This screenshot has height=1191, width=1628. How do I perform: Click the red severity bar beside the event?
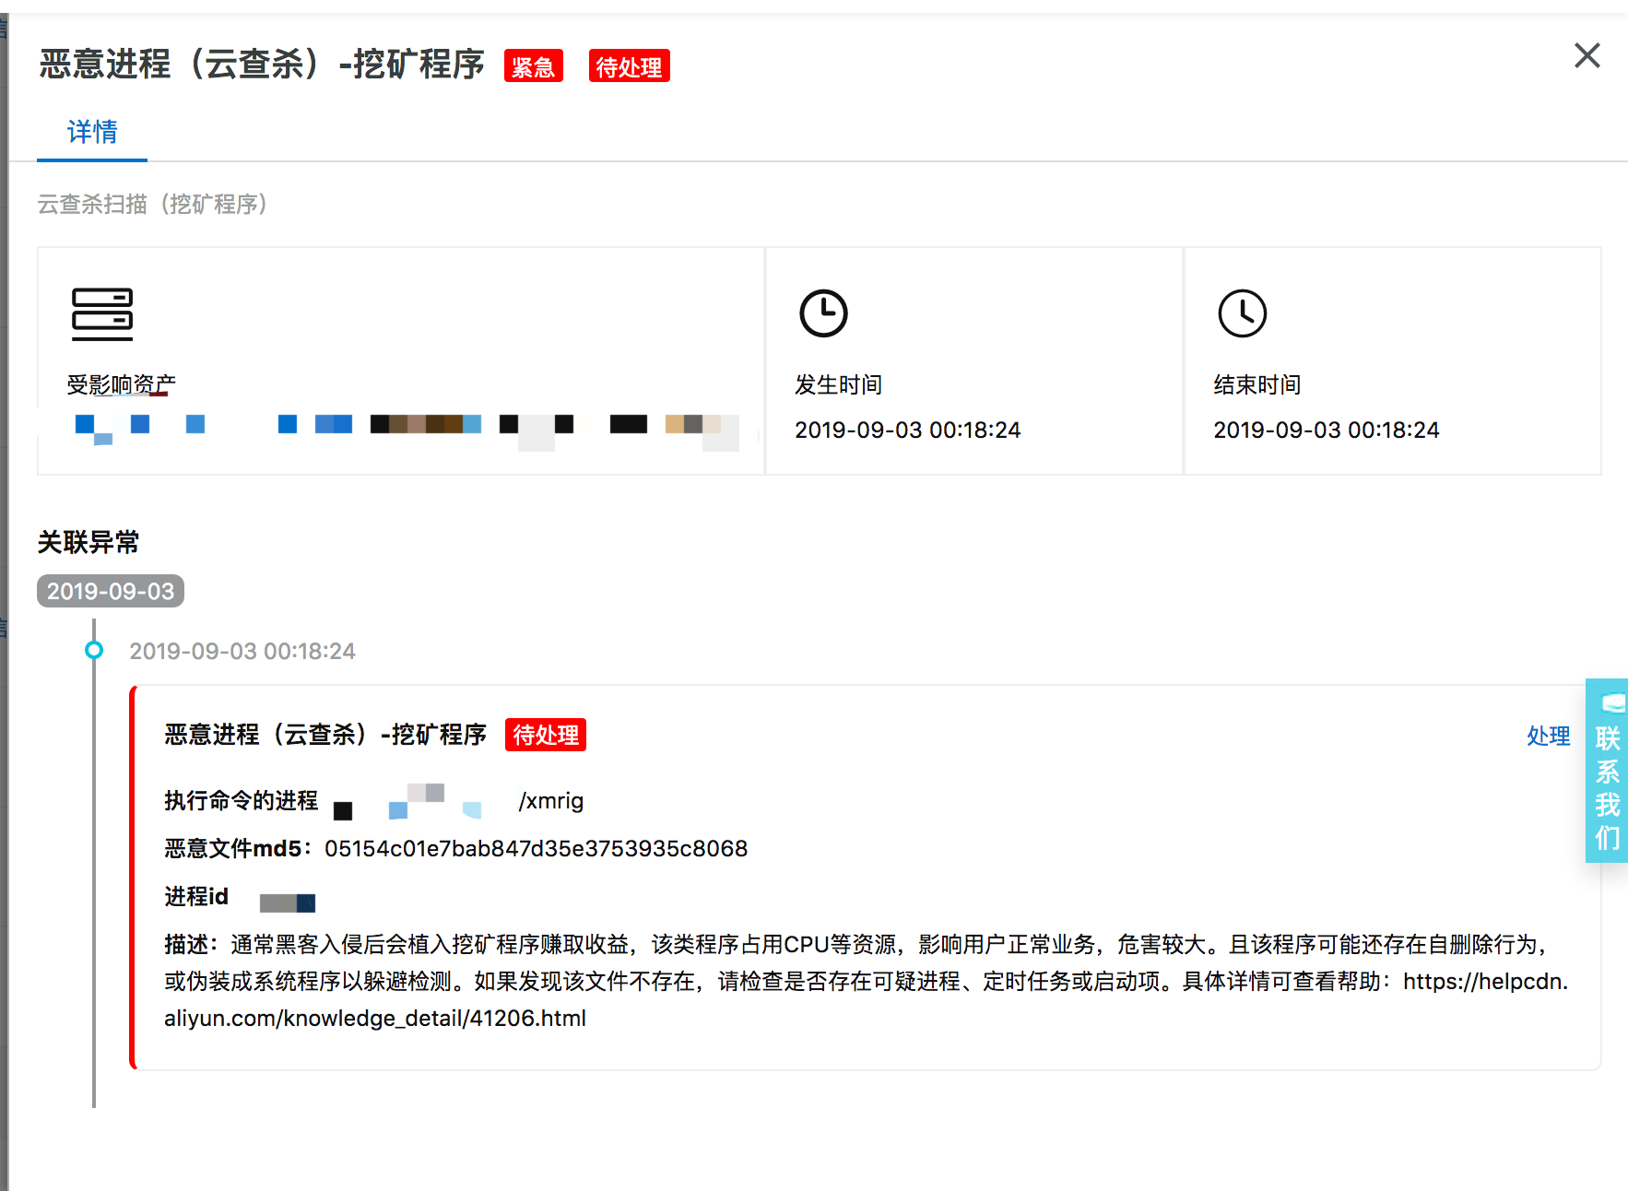click(x=134, y=876)
